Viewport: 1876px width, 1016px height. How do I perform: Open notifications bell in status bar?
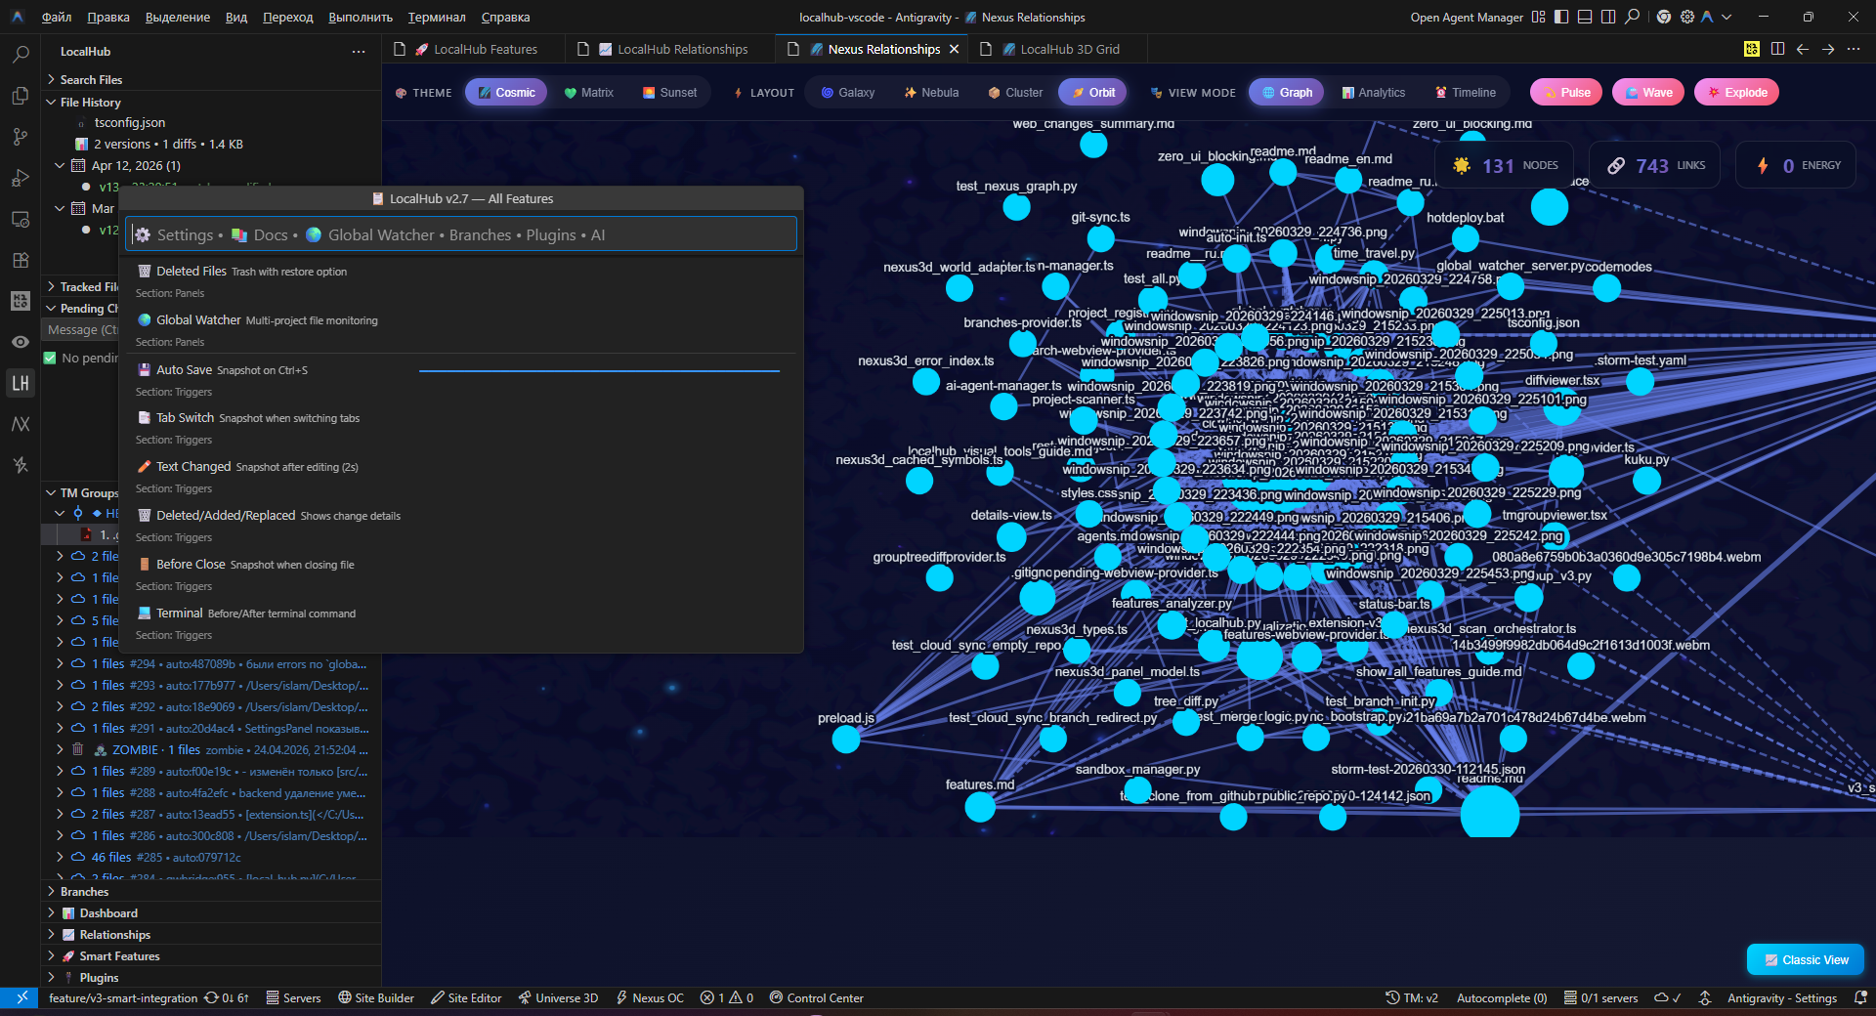click(1860, 997)
